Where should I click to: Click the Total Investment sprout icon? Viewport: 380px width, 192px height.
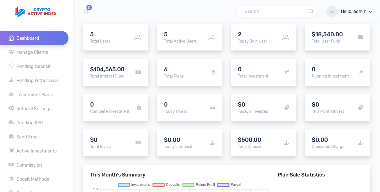tap(287, 72)
